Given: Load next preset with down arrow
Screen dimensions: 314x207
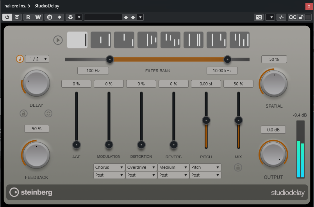Looking at the screenshot, I should click(133, 18).
